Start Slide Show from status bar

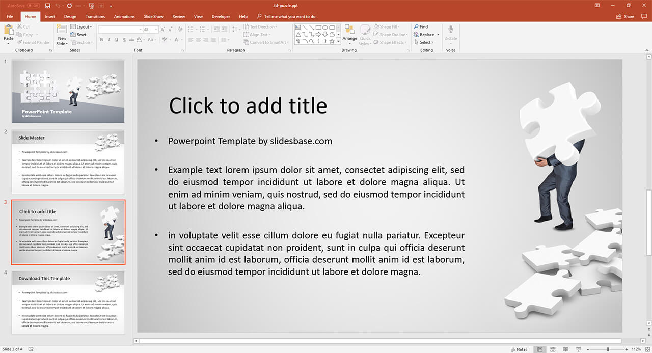(578, 349)
